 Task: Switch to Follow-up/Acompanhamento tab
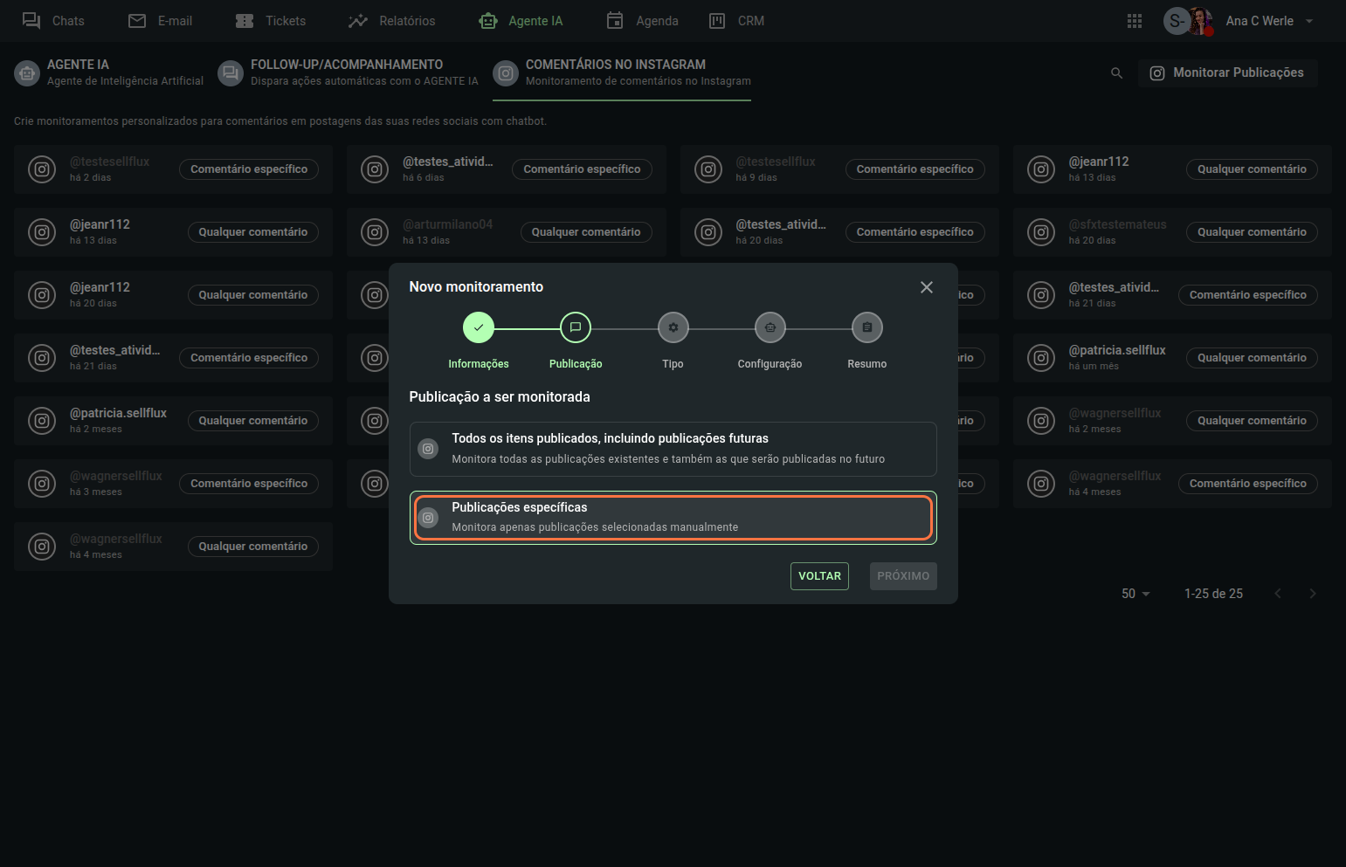pos(349,72)
